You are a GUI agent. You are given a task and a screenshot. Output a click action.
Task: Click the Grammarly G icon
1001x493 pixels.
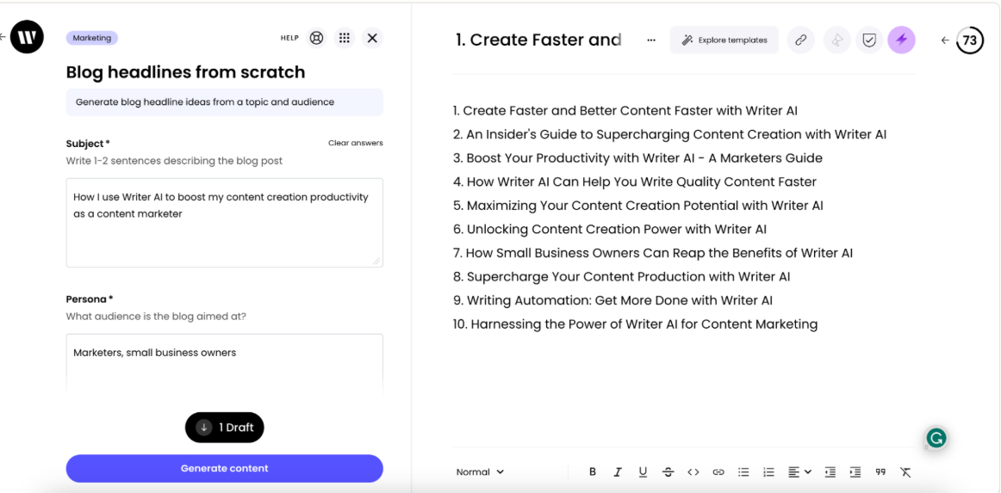tap(936, 438)
